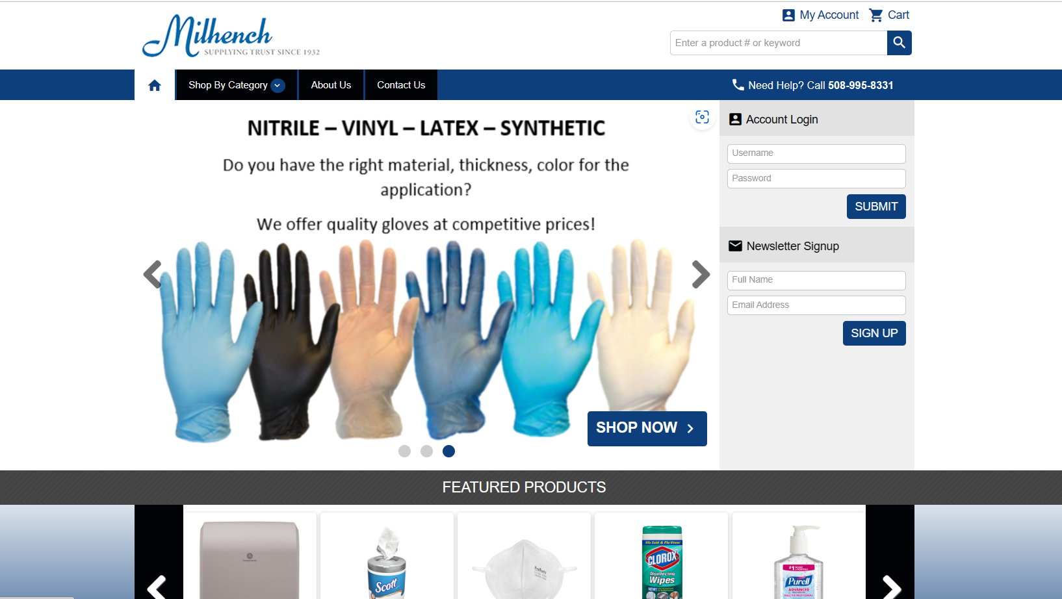
Task: Click the image search scan icon
Action: (x=702, y=117)
